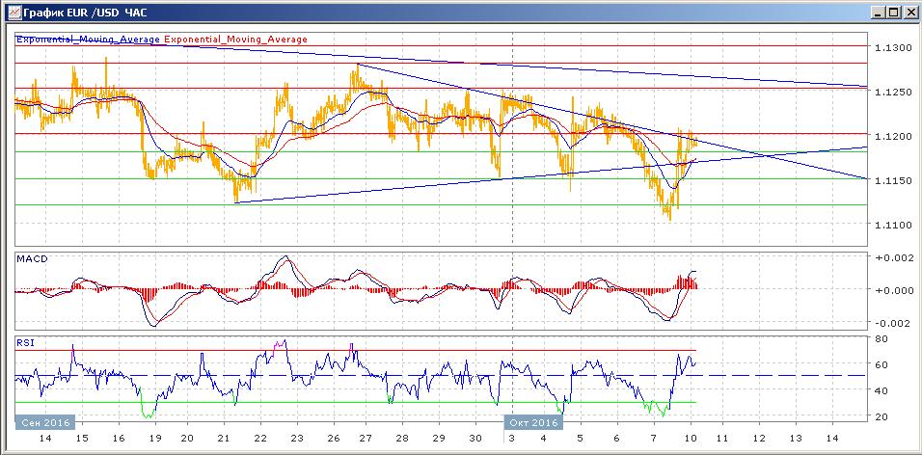Click date label 27 on time axis

click(366, 439)
